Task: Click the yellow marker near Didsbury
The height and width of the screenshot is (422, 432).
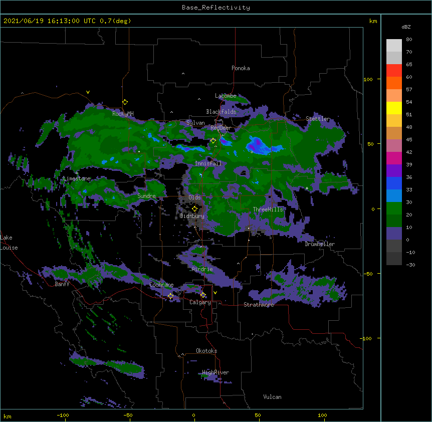Action: (x=194, y=208)
